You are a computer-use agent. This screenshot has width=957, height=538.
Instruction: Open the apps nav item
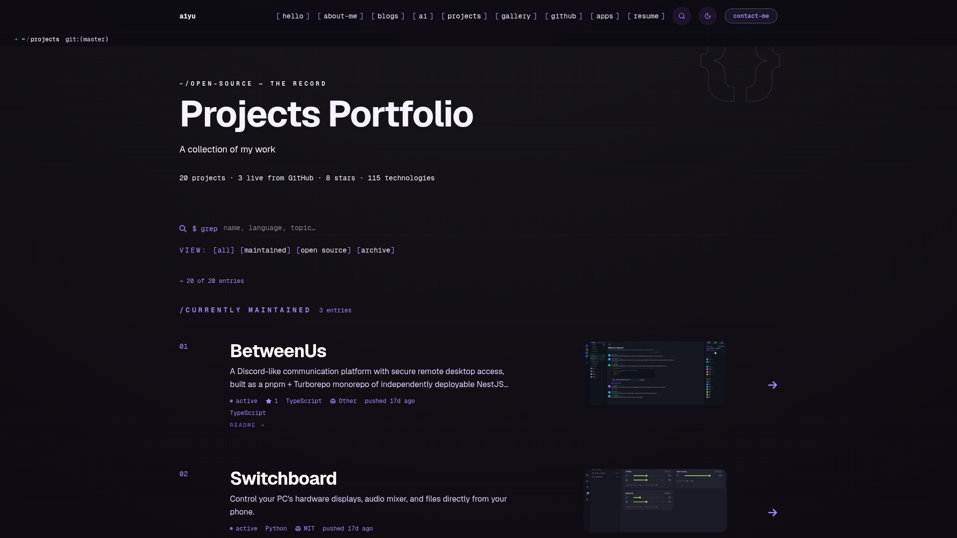point(605,16)
